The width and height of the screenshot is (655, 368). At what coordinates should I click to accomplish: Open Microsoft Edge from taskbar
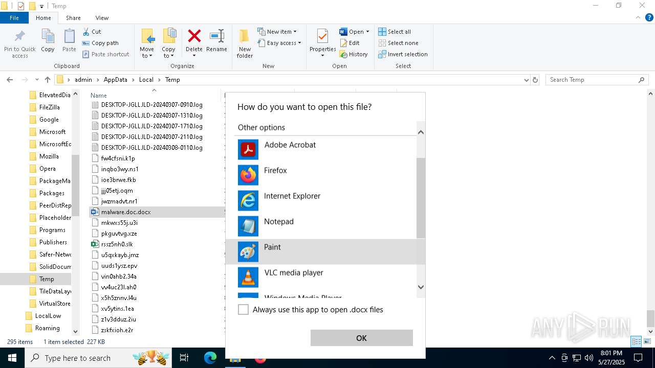pos(210,358)
